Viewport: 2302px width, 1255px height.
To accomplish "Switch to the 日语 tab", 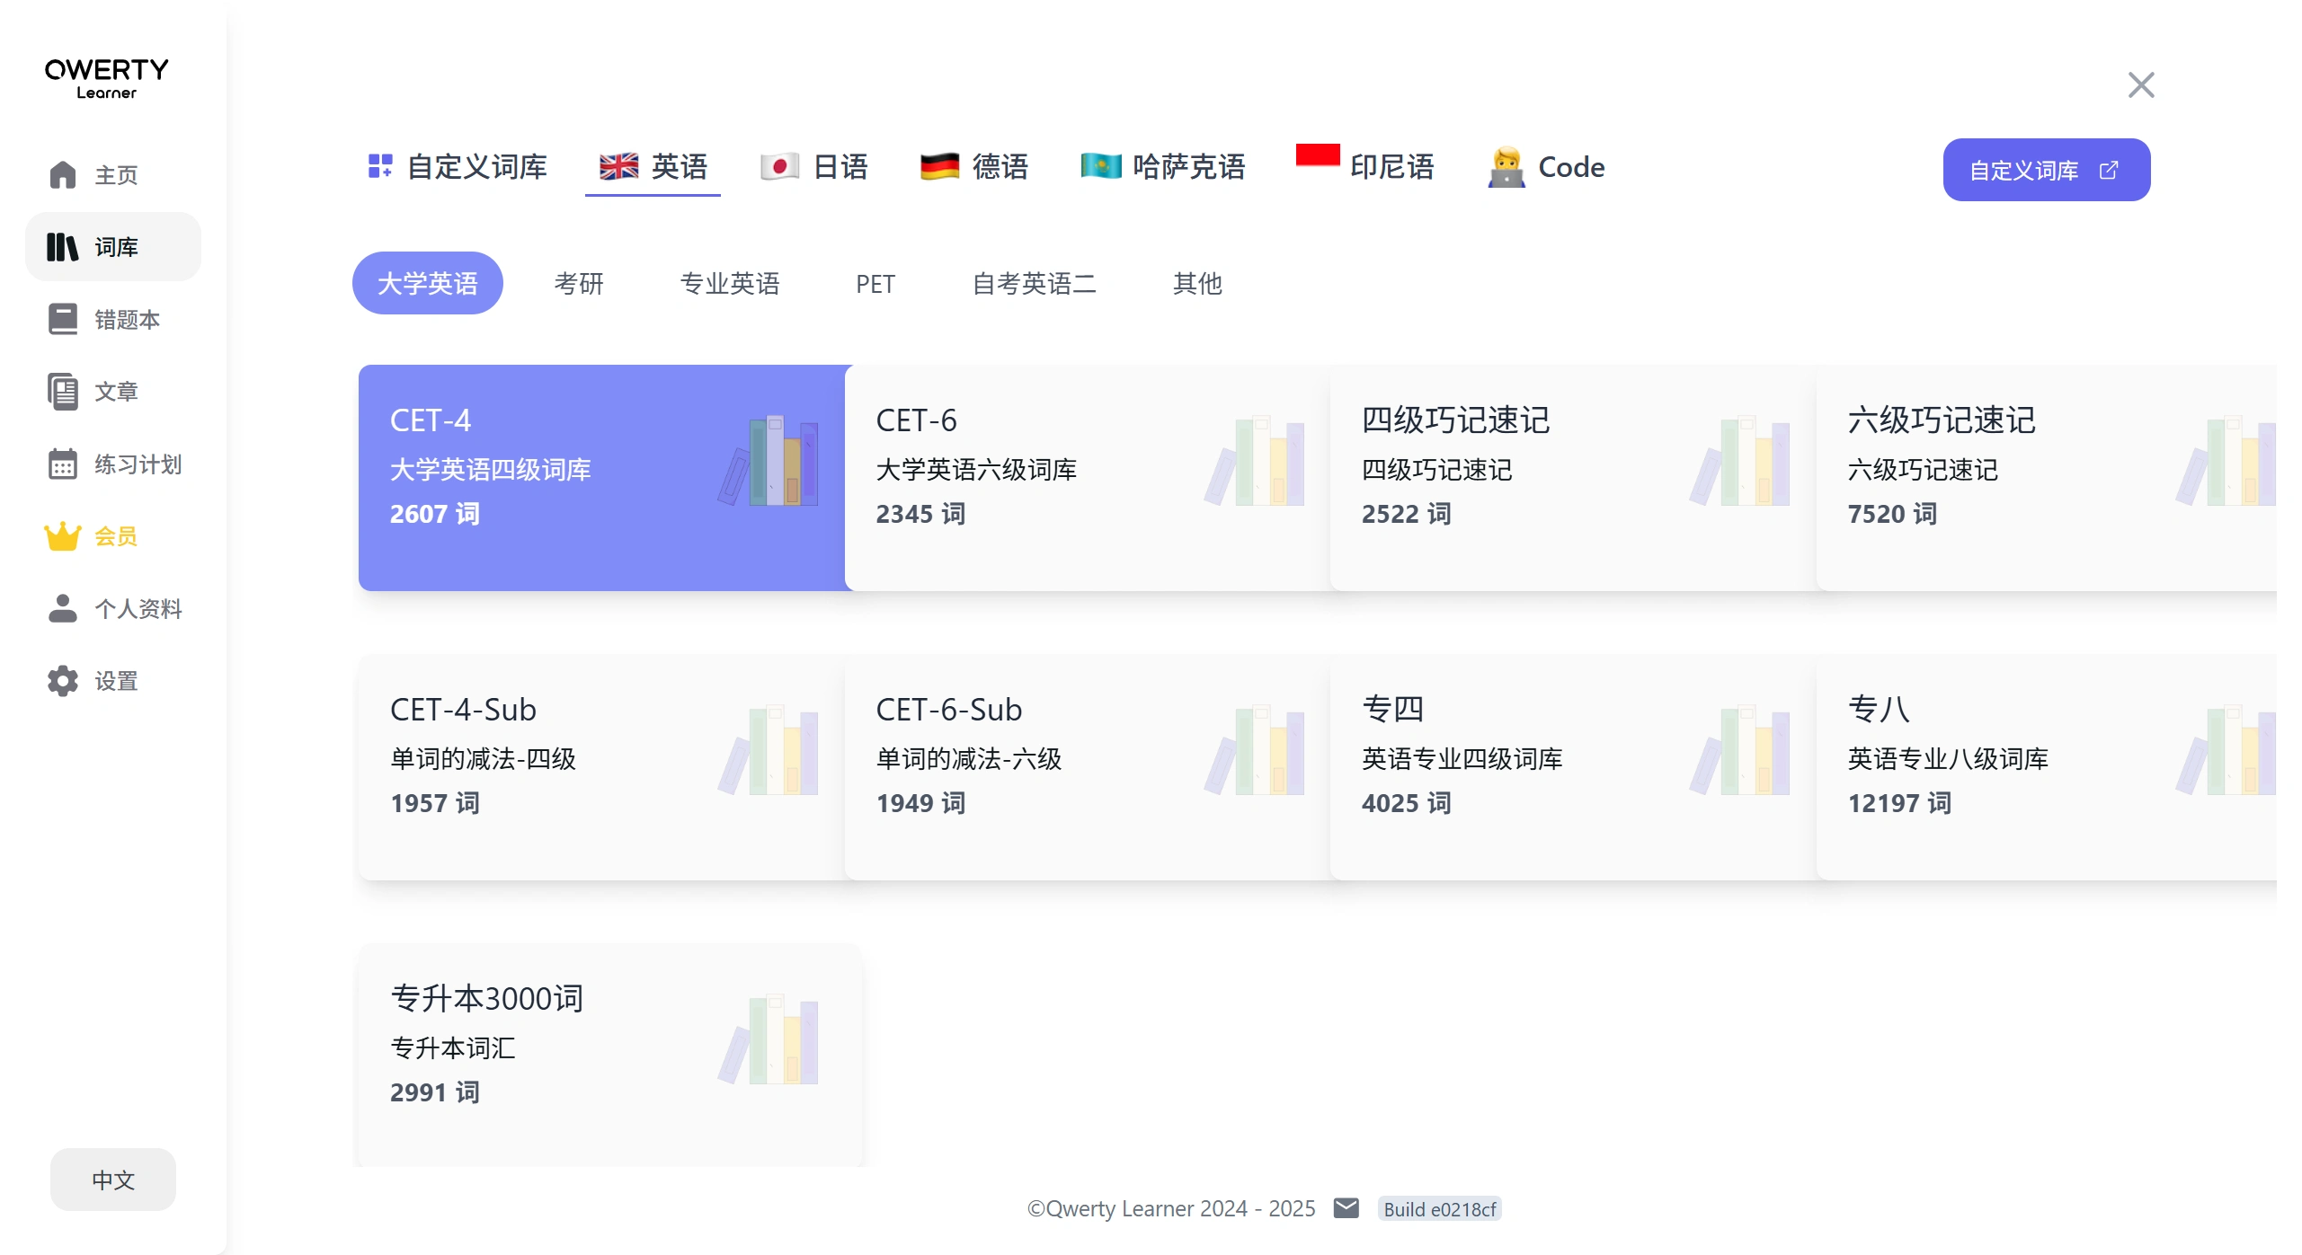I will pyautogui.click(x=814, y=167).
